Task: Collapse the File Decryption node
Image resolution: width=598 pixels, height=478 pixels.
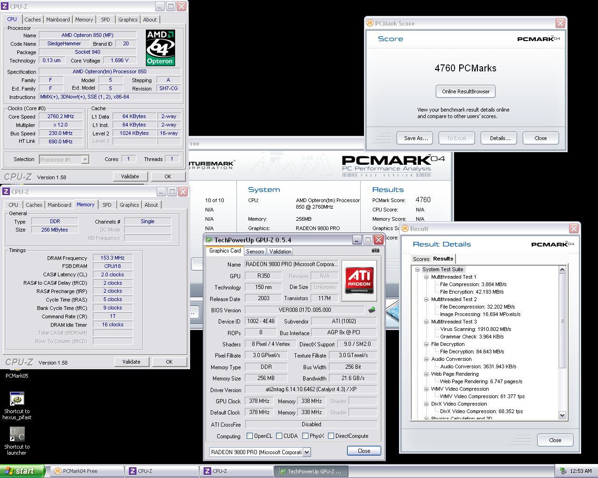Action: click(x=426, y=344)
